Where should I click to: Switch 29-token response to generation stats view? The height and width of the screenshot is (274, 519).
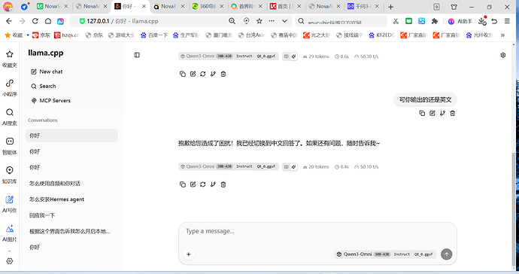tap(293, 56)
